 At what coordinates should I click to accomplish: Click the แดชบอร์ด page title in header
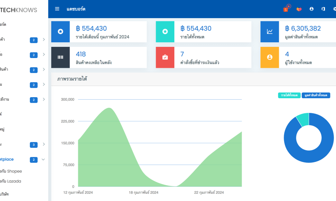click(76, 9)
